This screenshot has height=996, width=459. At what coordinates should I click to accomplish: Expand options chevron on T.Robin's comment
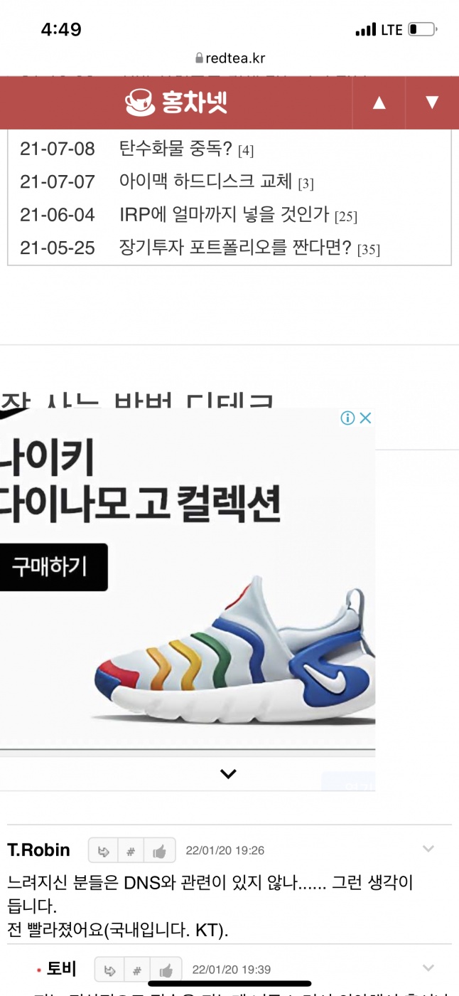coord(428,849)
